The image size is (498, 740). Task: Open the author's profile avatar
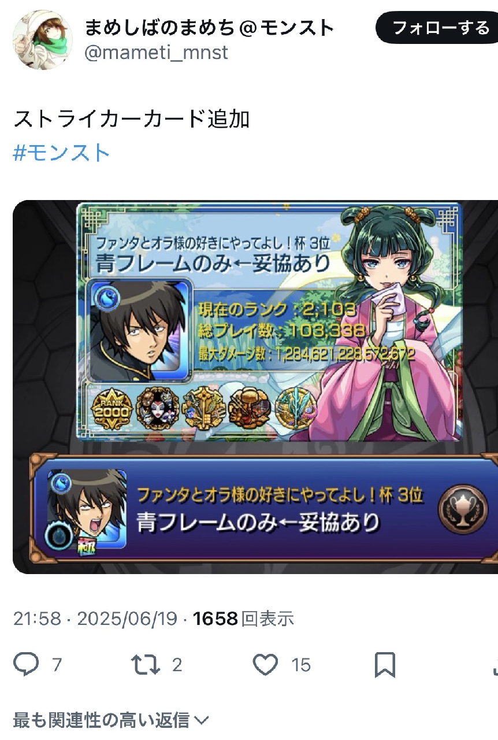pos(43,40)
